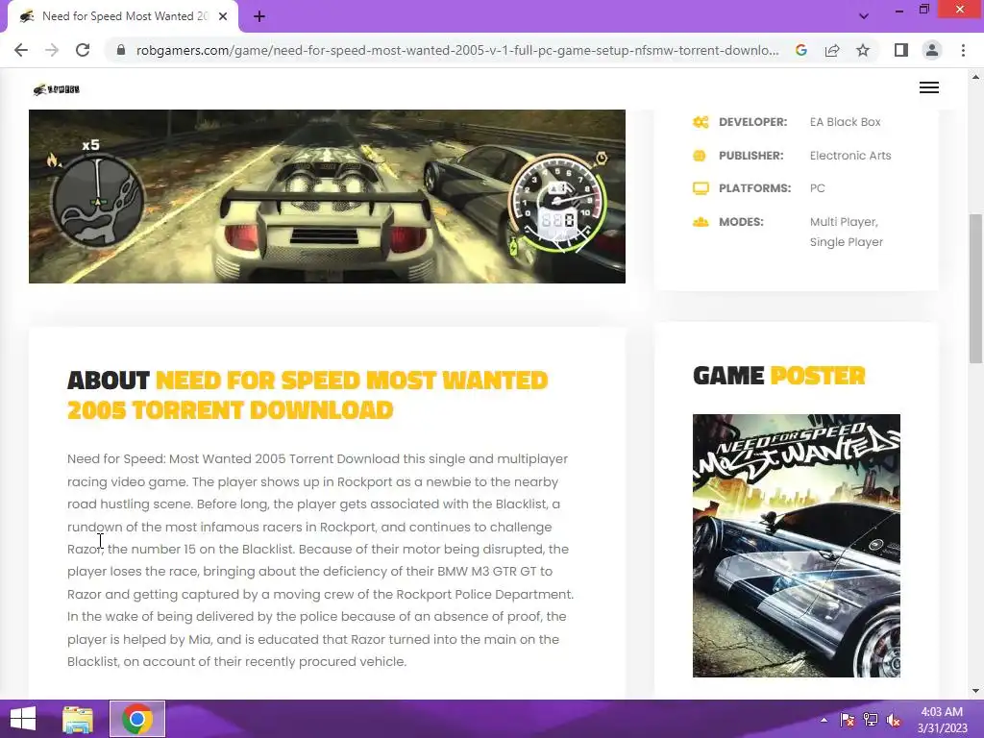
Task: Open File Explorer from the taskbar
Action: pyautogui.click(x=78, y=719)
